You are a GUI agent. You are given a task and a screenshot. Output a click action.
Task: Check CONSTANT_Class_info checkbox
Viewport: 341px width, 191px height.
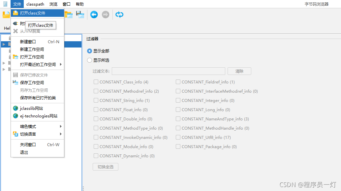(x=96, y=82)
